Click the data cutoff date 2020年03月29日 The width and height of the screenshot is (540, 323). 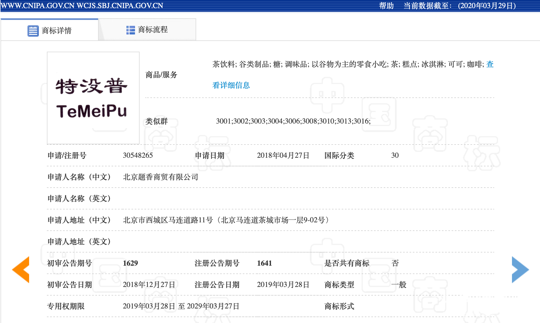coord(487,6)
